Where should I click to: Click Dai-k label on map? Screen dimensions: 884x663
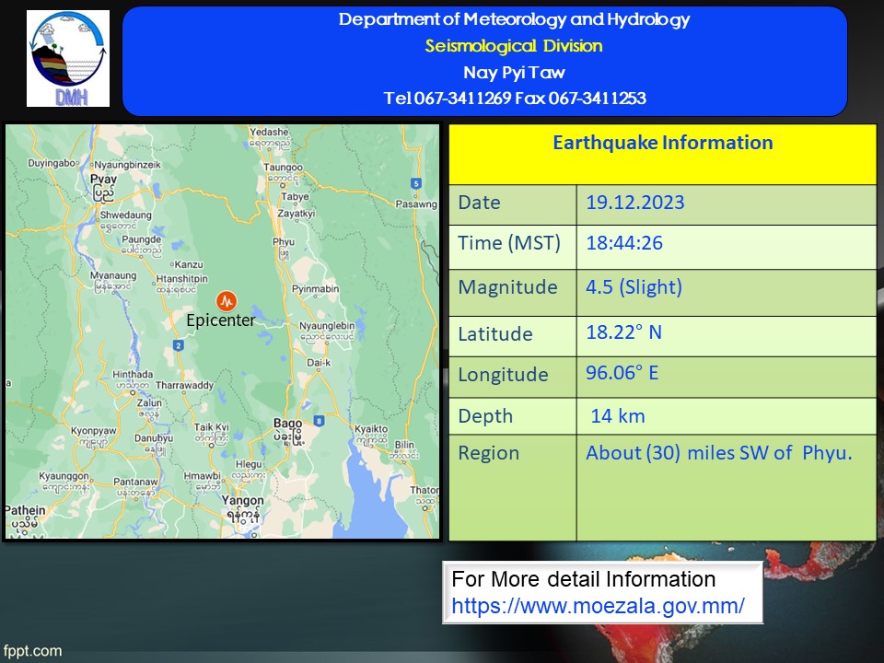point(319,363)
